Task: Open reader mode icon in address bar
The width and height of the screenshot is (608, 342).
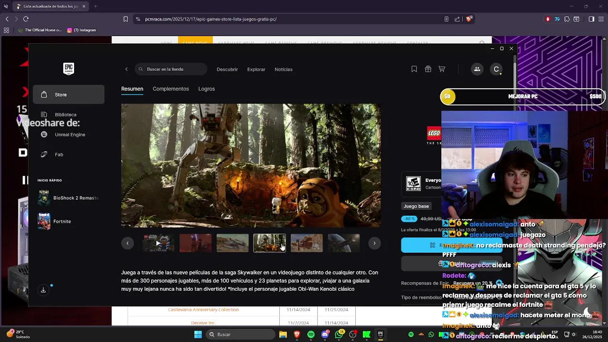Action: point(446,19)
